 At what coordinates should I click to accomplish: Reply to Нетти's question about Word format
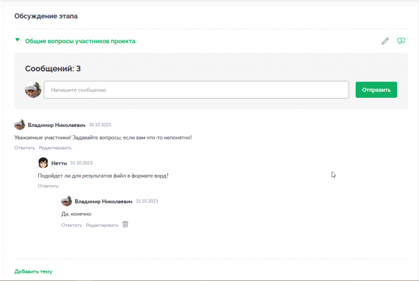[x=48, y=186]
